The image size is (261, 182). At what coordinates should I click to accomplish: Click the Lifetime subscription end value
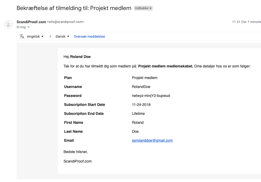[x=138, y=114]
